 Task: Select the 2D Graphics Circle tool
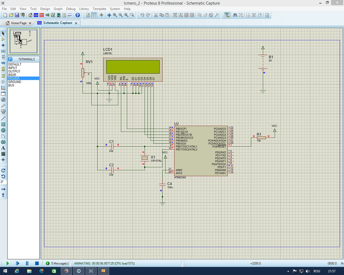[3, 130]
